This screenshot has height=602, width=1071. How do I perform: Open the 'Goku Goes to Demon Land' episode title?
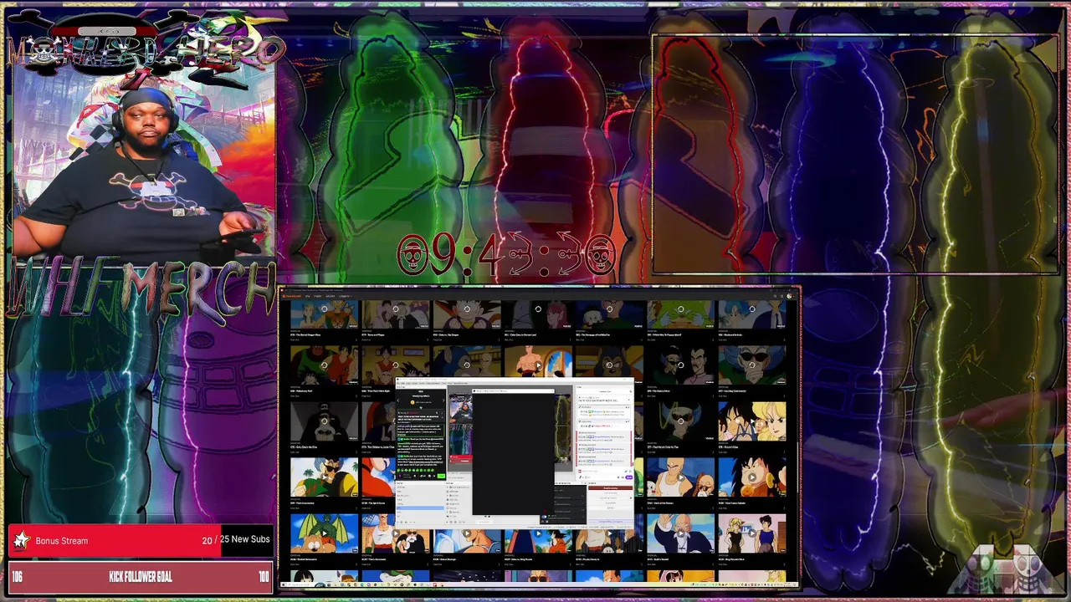click(521, 334)
